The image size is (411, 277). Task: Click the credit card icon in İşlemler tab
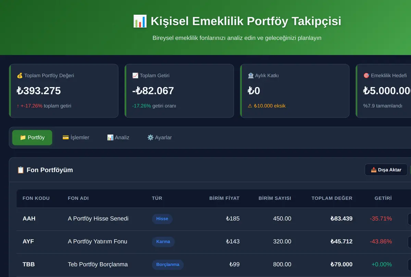(x=66, y=138)
